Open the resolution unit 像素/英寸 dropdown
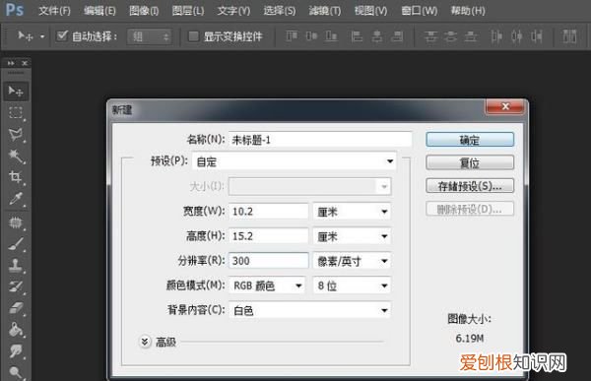The height and width of the screenshot is (381, 591). coord(352,261)
